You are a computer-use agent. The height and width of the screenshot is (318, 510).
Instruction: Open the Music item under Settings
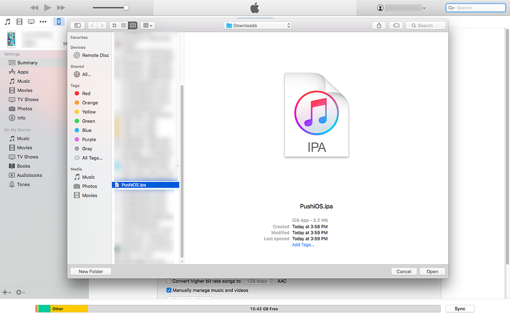click(23, 81)
